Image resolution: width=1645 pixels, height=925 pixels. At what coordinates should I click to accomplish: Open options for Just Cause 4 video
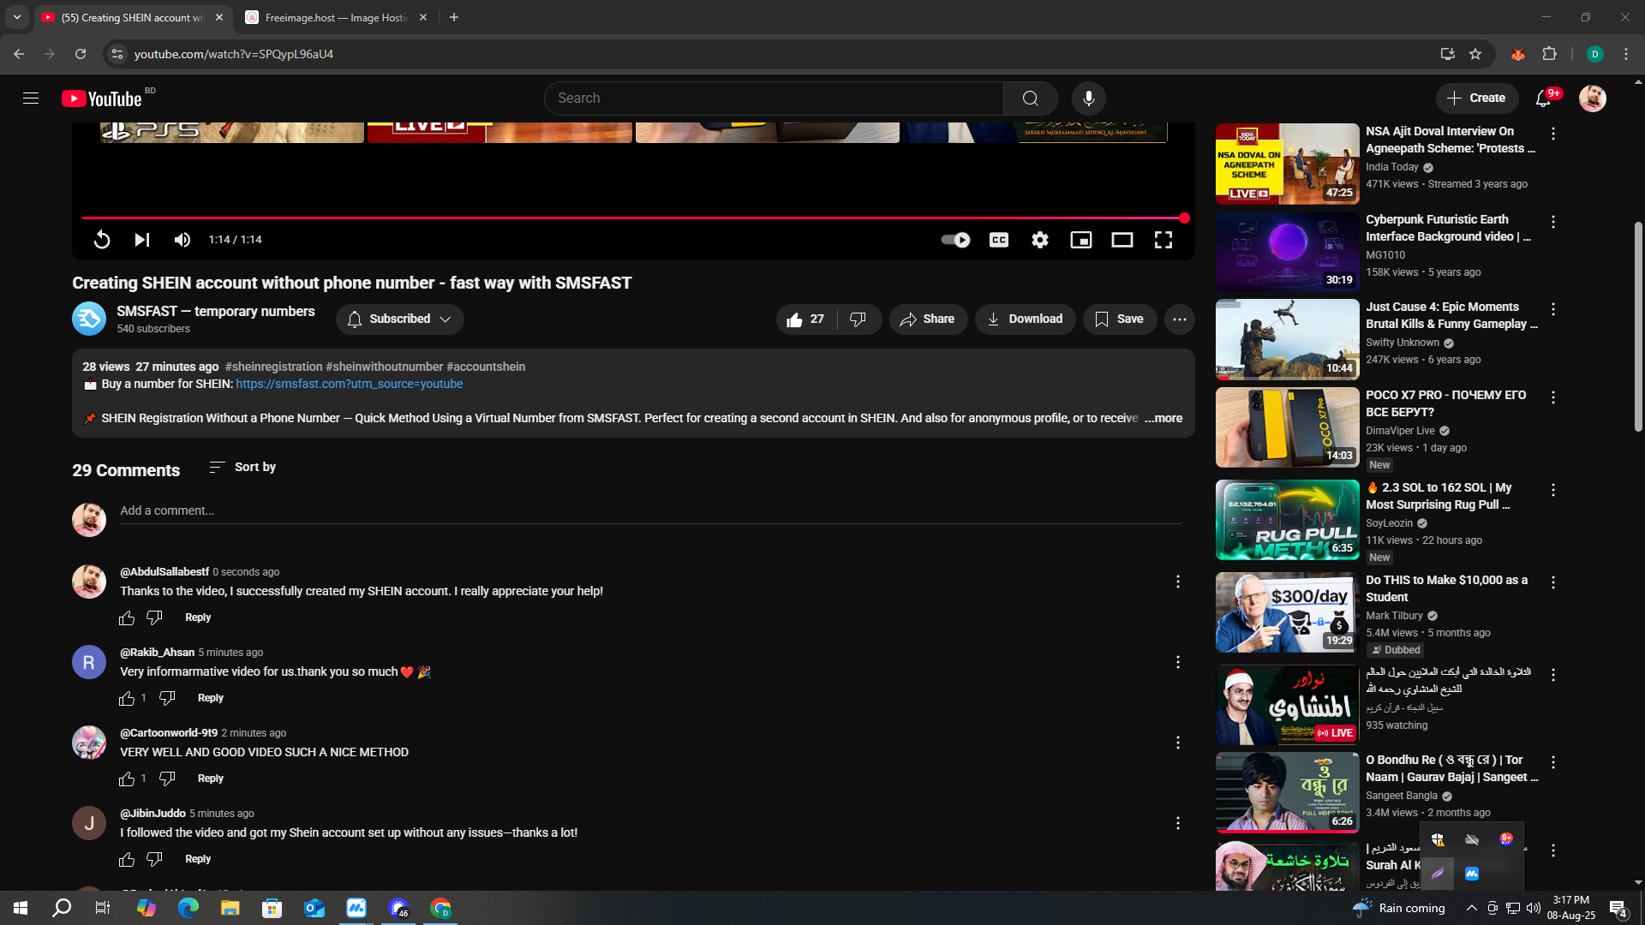[1552, 309]
